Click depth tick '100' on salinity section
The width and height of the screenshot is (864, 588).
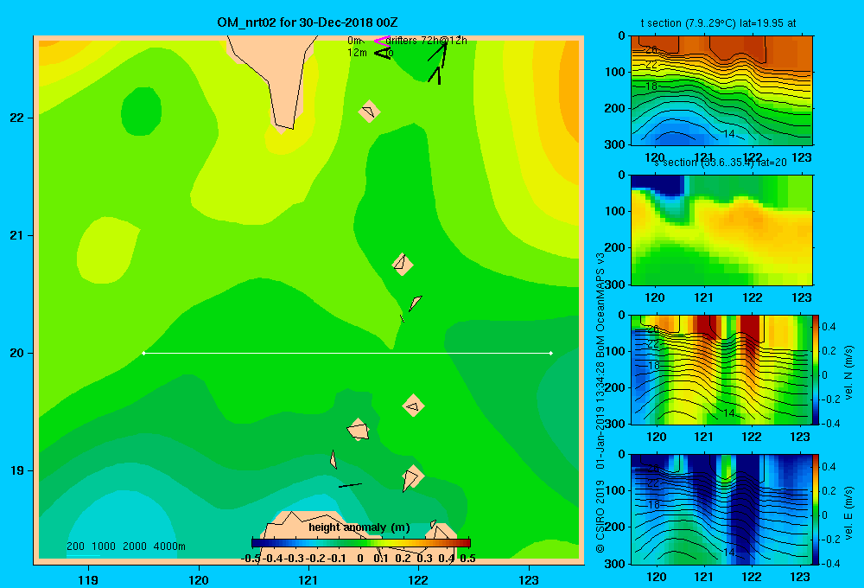(615, 211)
